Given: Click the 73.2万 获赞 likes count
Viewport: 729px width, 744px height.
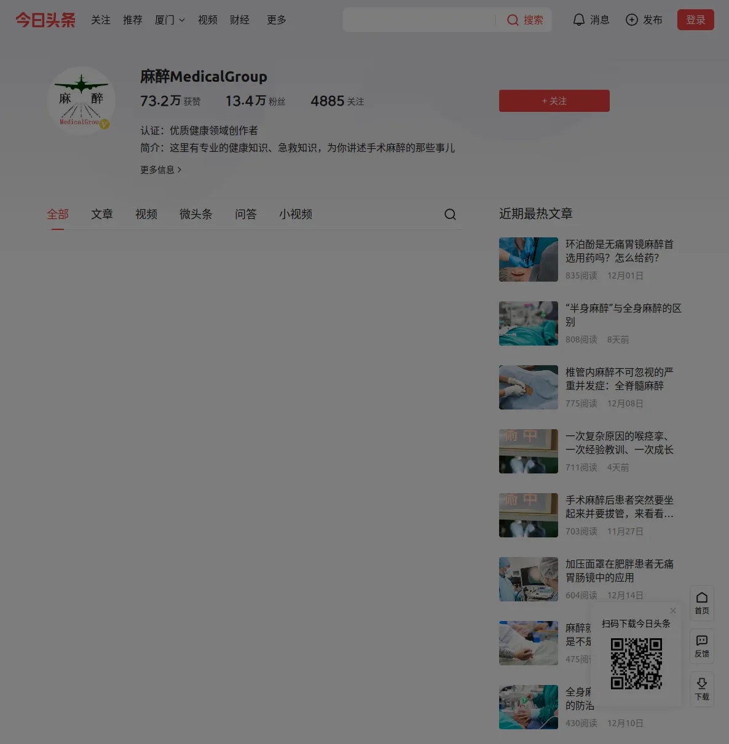Looking at the screenshot, I should point(170,101).
